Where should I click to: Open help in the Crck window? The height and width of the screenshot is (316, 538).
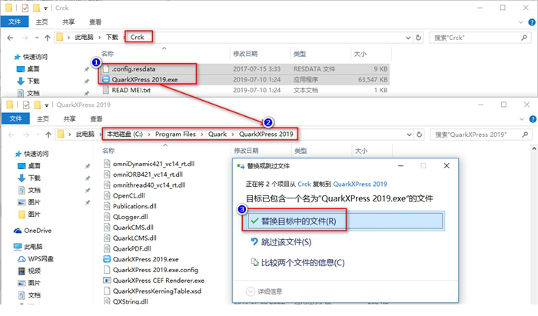(x=532, y=22)
